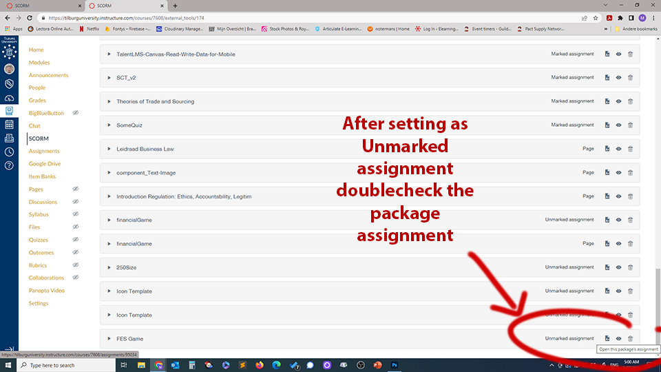Open Admin shield icon in global navigation
The width and height of the screenshot is (661, 372).
pyautogui.click(x=9, y=83)
